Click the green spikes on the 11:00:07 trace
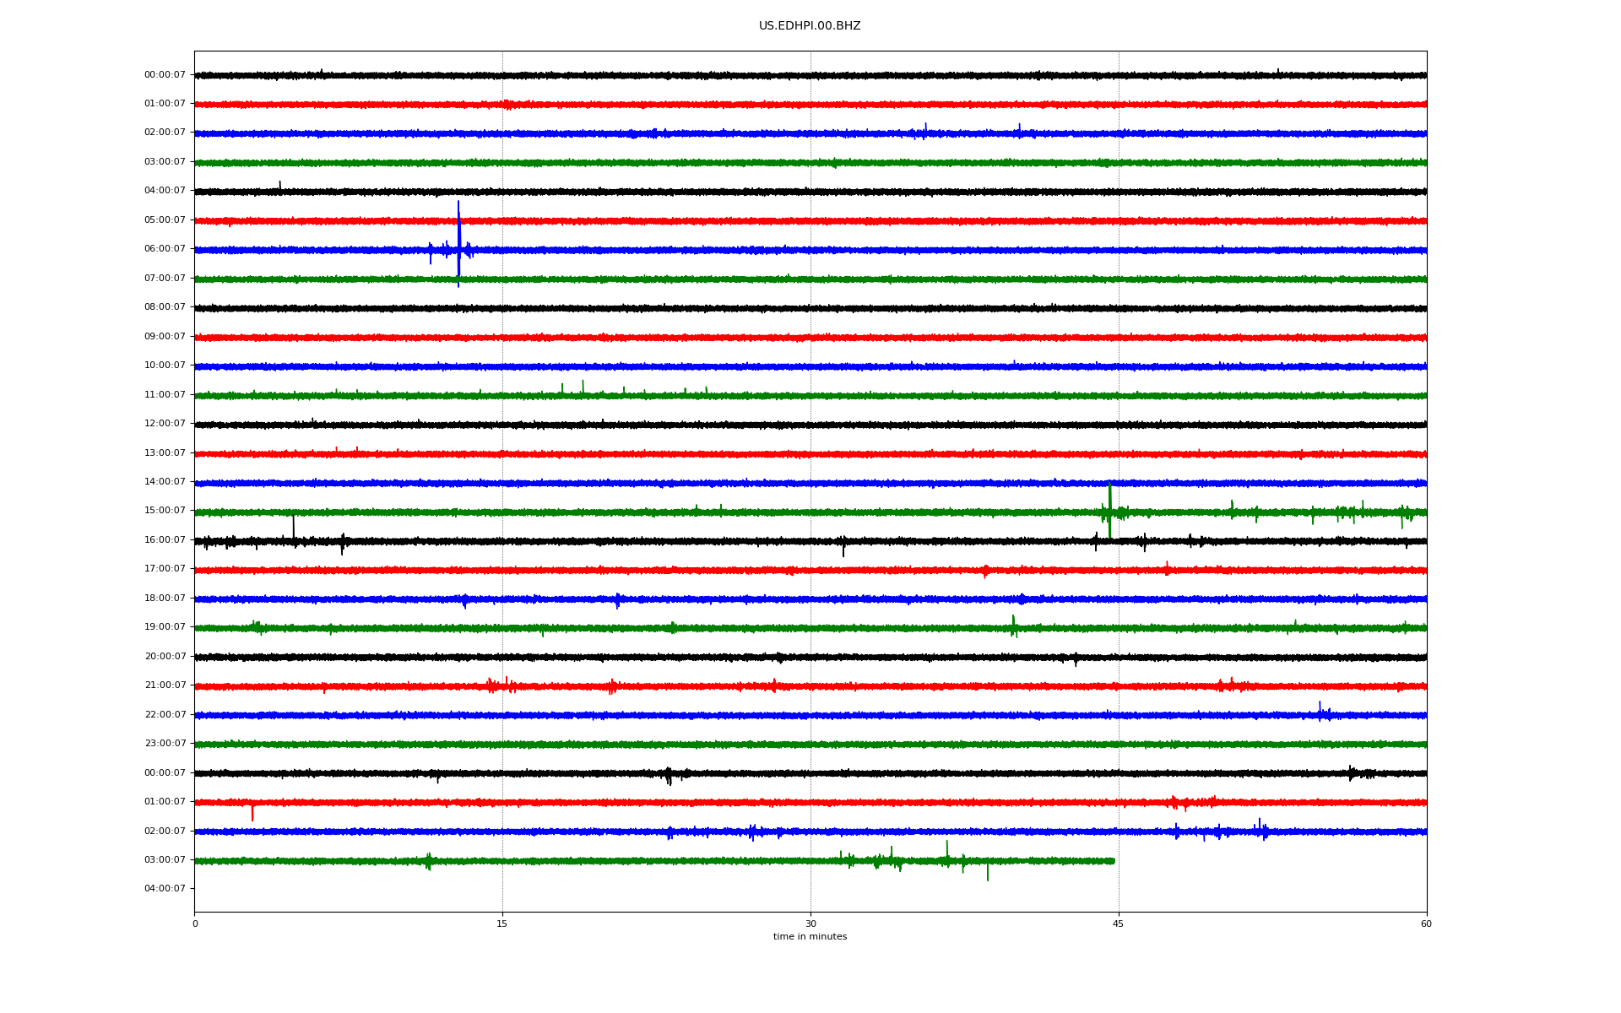This screenshot has width=1621, height=1013. (582, 387)
